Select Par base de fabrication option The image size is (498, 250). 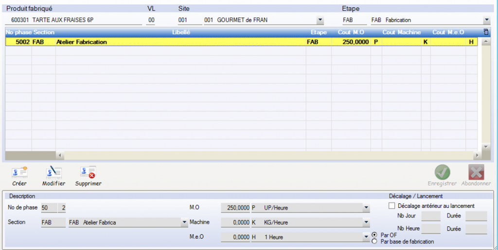(x=374, y=241)
